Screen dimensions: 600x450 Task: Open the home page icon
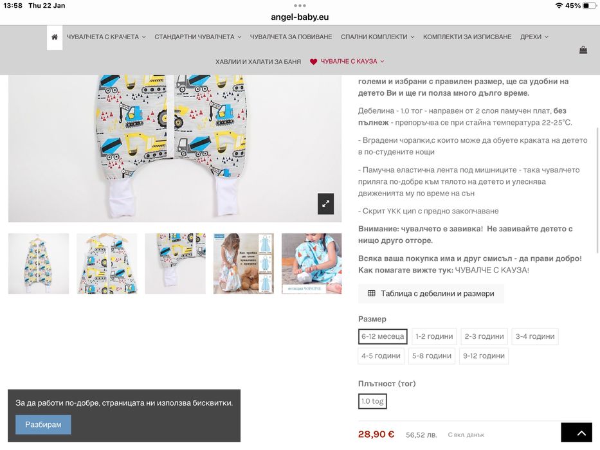coord(55,37)
